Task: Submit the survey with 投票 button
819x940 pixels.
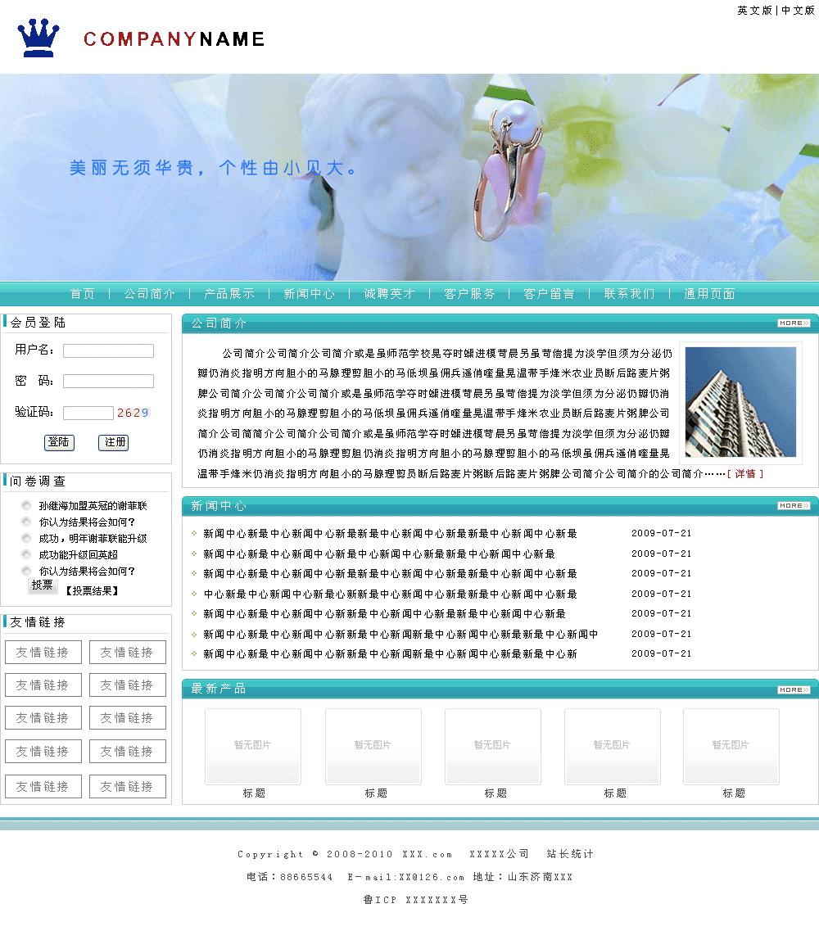Action: (42, 585)
